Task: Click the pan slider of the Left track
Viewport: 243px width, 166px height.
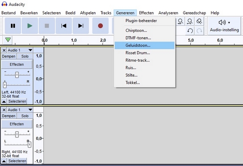Action: click(17, 84)
